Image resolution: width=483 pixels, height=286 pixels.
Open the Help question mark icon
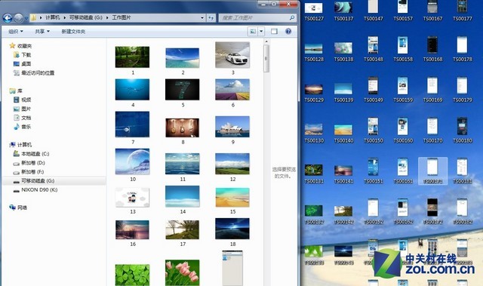(x=288, y=31)
